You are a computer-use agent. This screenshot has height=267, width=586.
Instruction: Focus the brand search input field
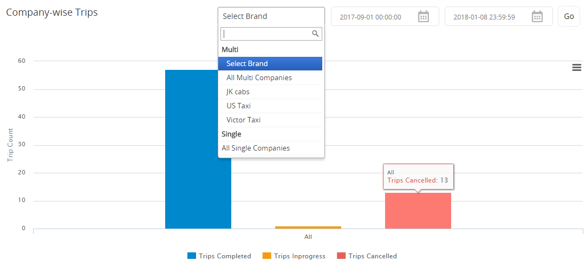265,34
